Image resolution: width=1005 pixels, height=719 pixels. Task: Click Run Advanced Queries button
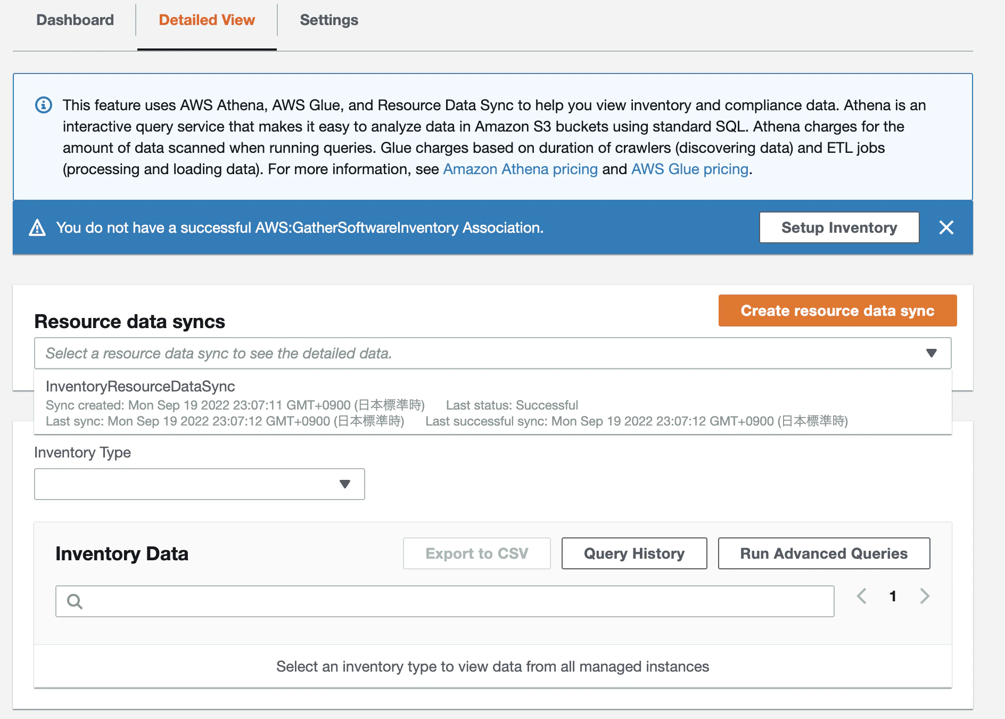tap(823, 553)
